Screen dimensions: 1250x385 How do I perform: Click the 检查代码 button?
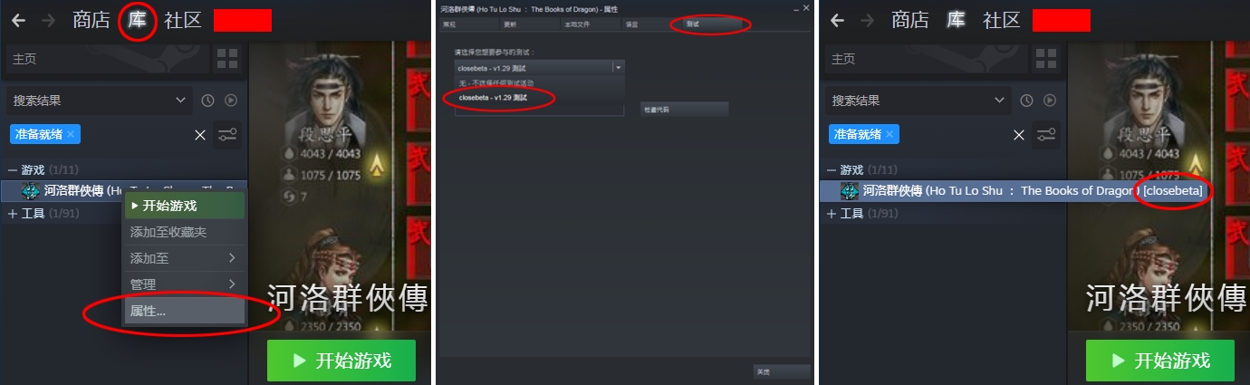(x=684, y=110)
